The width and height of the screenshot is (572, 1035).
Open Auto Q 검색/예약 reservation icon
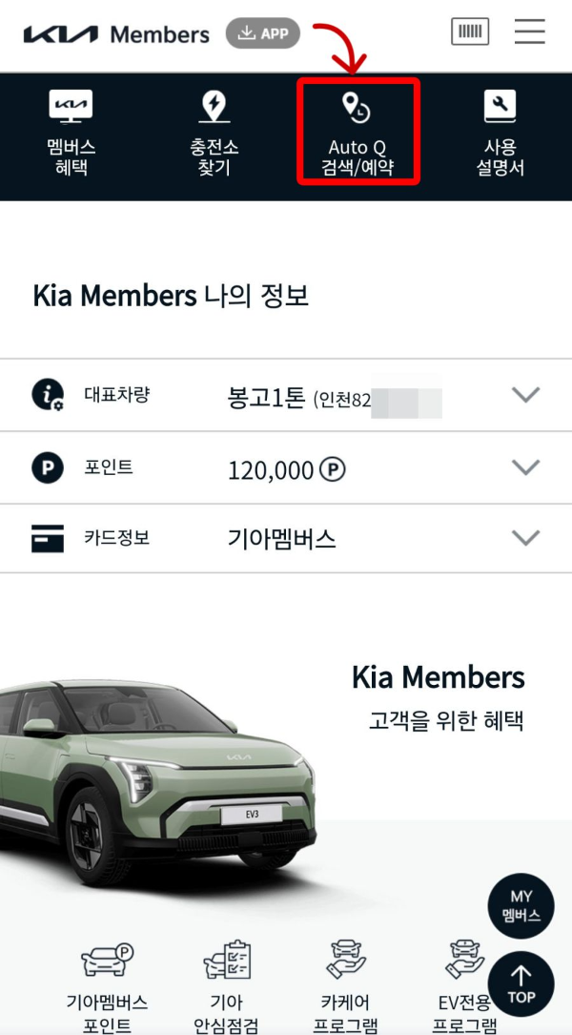tap(357, 134)
